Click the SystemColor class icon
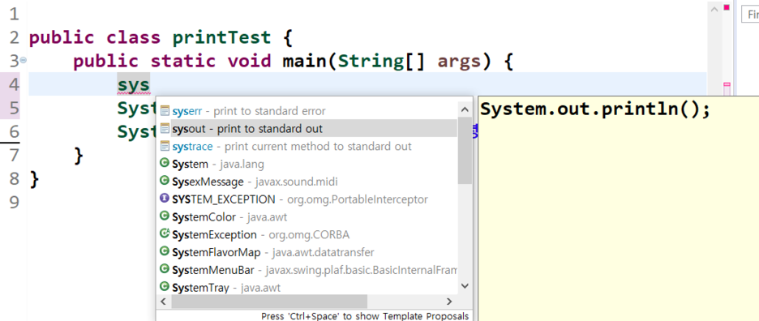Image resolution: width=759 pixels, height=321 pixels. click(165, 216)
